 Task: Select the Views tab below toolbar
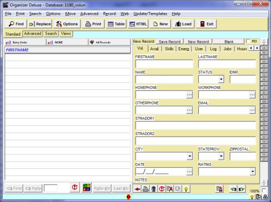tap(66, 34)
